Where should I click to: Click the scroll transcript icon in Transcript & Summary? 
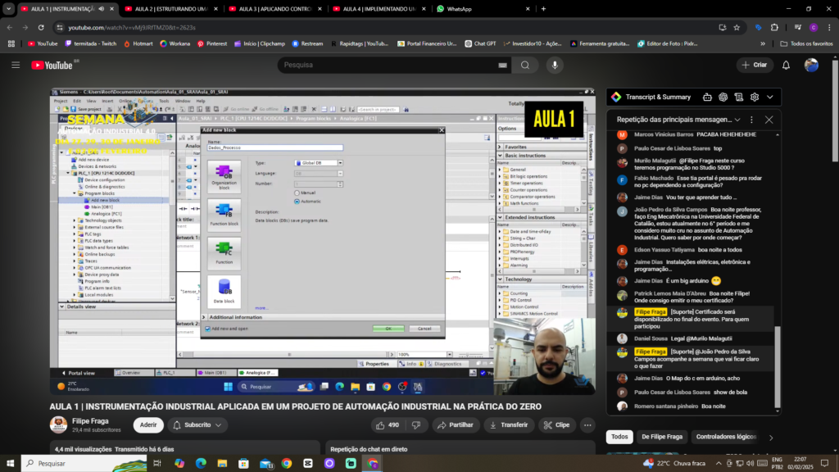coord(738,97)
